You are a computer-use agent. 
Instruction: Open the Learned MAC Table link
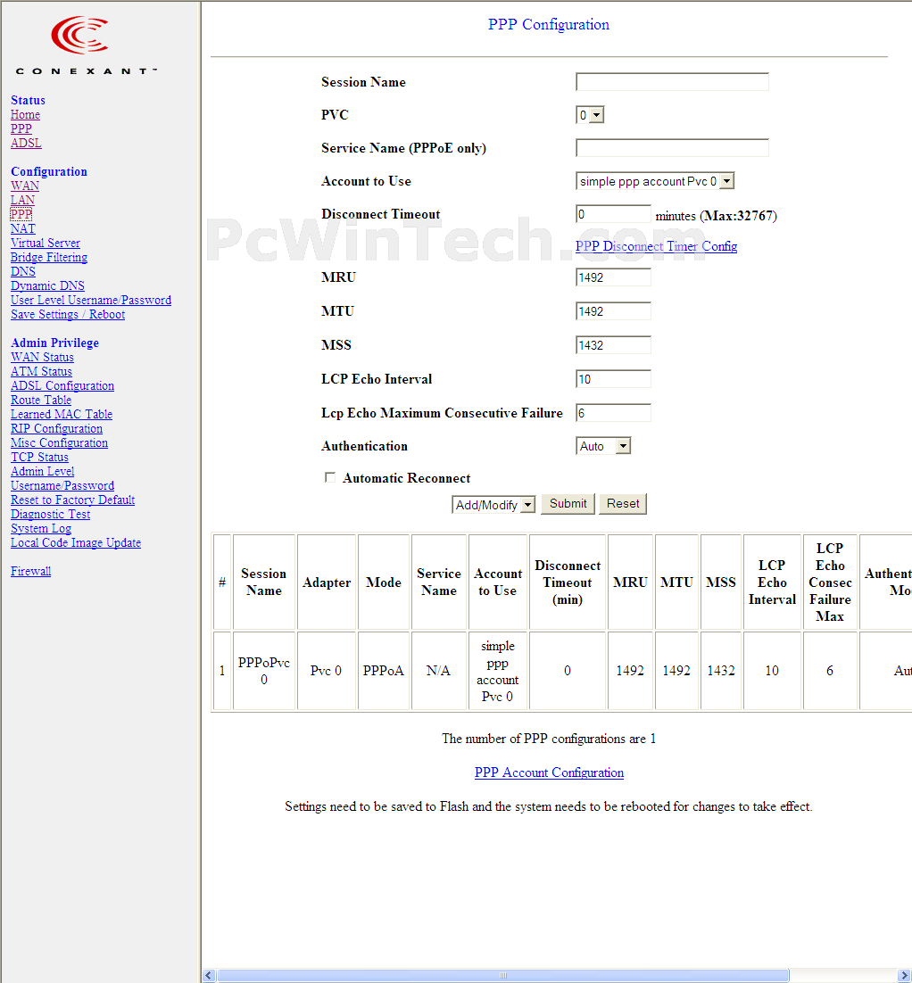coord(62,414)
